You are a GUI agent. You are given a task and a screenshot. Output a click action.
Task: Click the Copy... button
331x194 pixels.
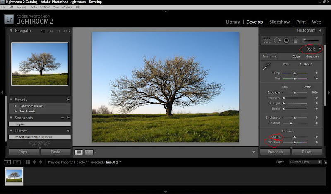click(24, 152)
